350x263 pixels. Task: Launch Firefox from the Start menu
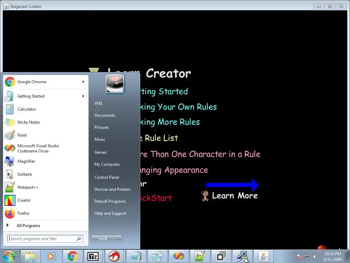[46, 213]
